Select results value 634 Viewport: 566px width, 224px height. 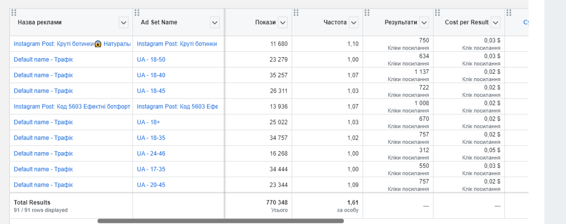pos(424,56)
